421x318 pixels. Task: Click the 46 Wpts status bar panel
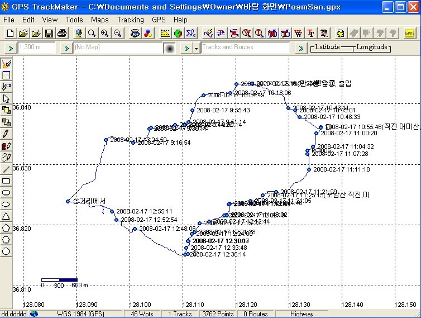(x=142, y=314)
